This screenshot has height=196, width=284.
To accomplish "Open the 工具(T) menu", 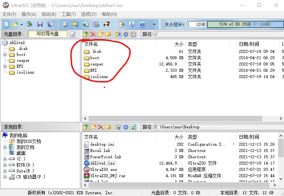I will [69, 14].
